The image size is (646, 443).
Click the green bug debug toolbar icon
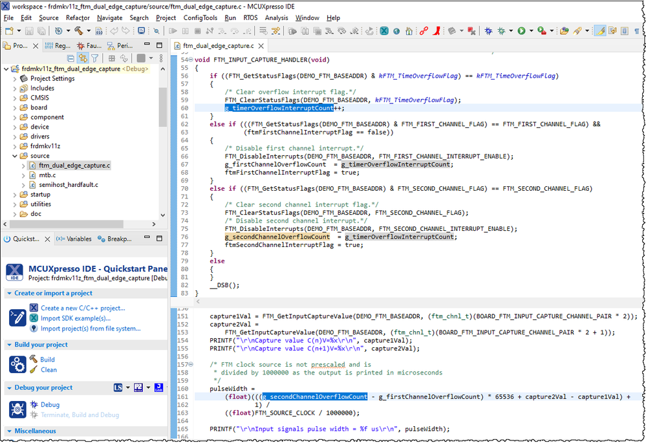[501, 31]
